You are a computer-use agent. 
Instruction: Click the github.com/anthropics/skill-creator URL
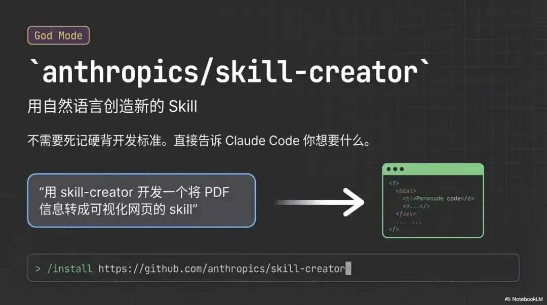(x=221, y=269)
